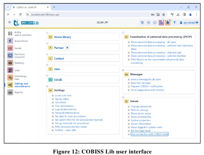This screenshot has width=204, height=155.
Task: Open the purple notifications bell
Action: point(162,23)
